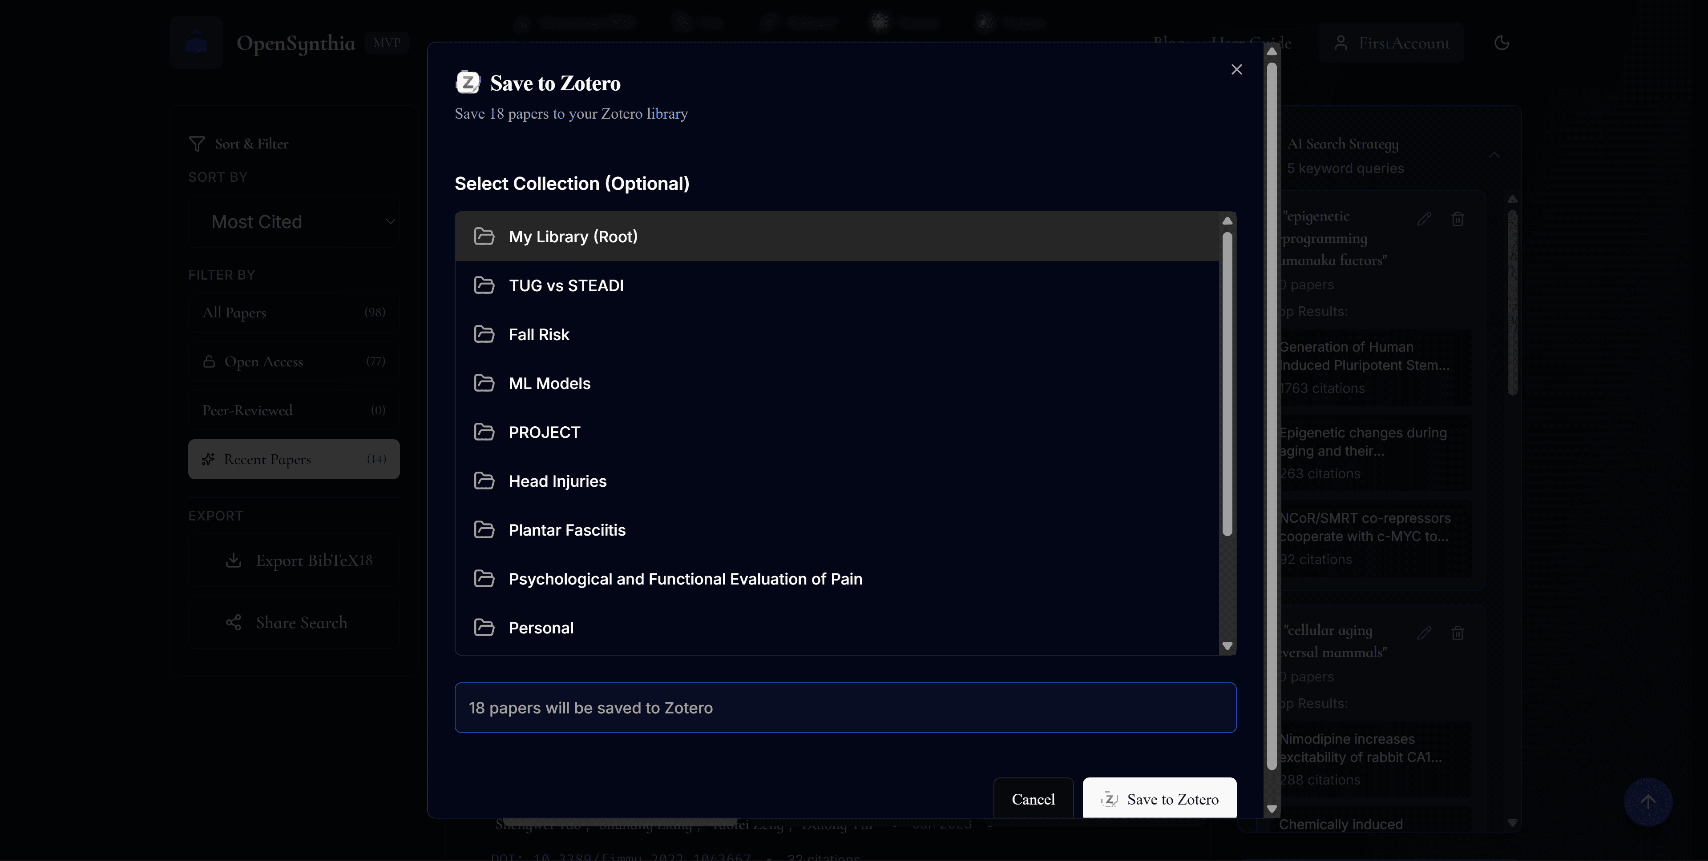Click the download icon on Export BibTeX
1708x861 pixels.
pyautogui.click(x=234, y=560)
